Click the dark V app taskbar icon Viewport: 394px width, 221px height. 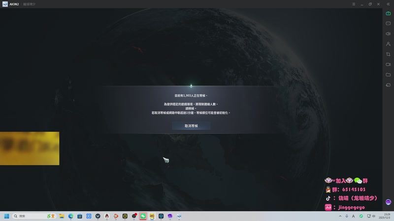tap(98, 216)
